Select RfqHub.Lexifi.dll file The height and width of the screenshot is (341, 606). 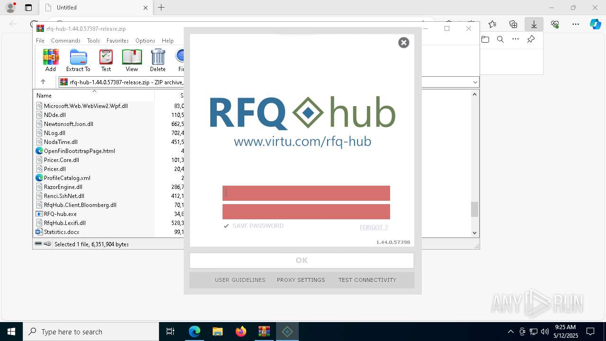65,223
